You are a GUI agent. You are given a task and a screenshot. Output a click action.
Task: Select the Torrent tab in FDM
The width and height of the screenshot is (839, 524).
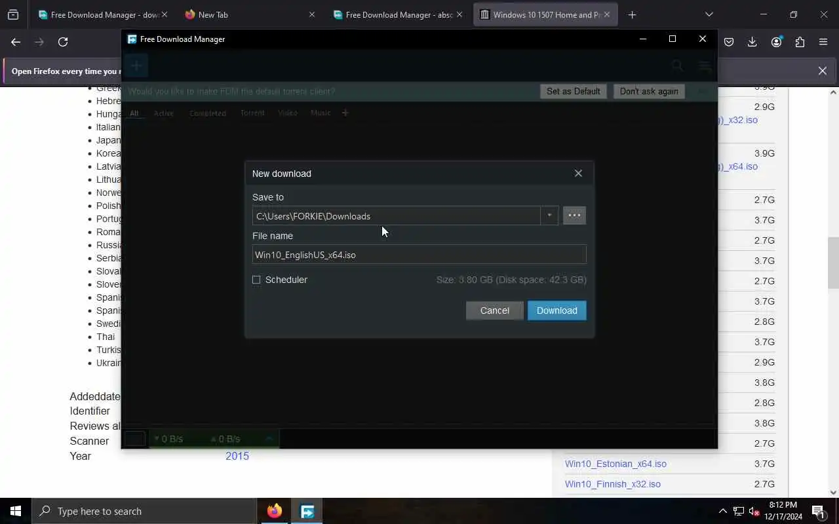pyautogui.click(x=252, y=113)
